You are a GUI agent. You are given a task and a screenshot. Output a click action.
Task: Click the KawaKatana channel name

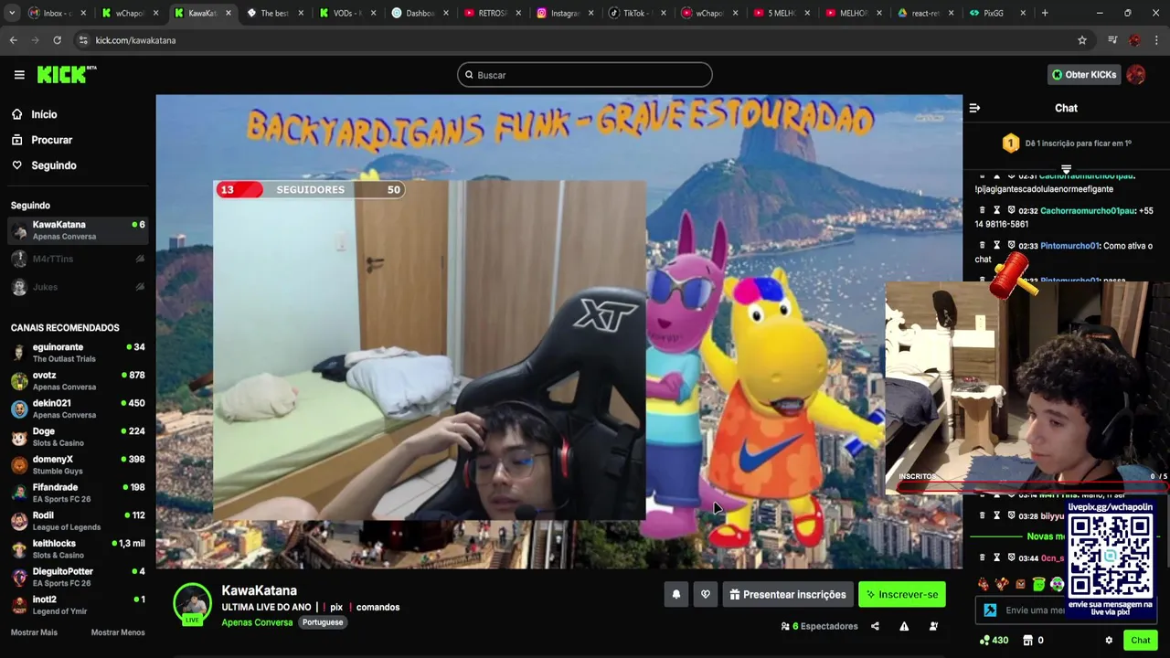pos(259,590)
